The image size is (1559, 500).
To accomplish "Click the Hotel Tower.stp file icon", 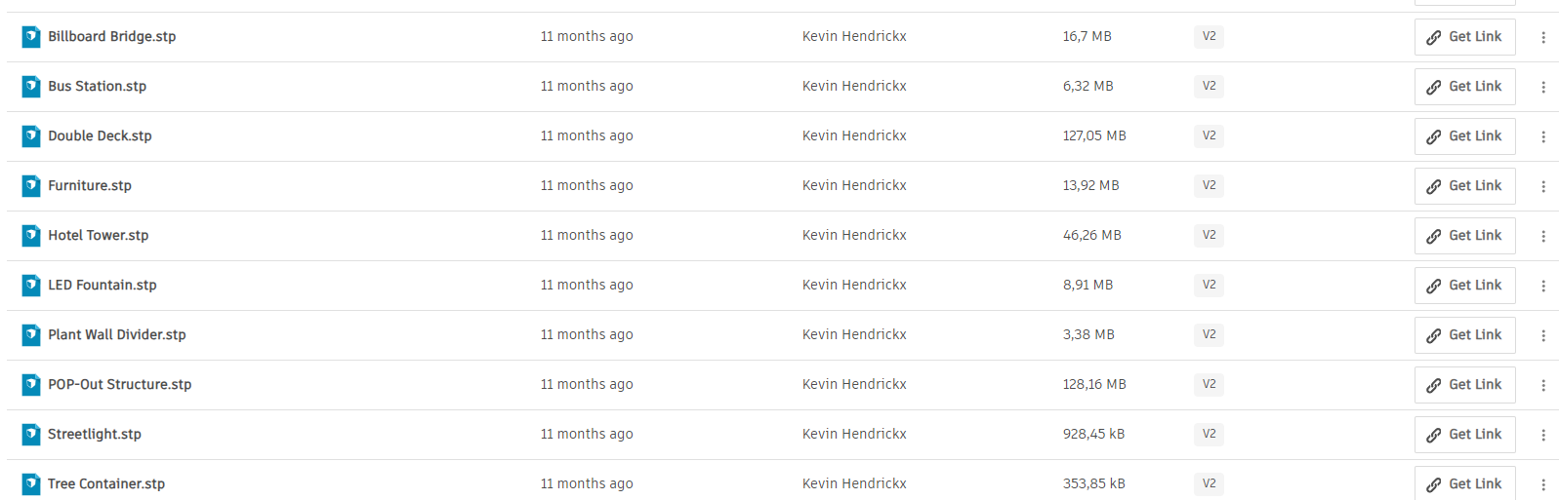I will click(31, 236).
